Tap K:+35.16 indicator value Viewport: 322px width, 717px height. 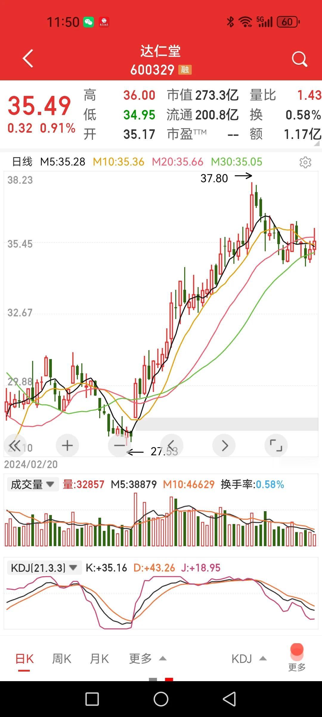[x=106, y=568]
